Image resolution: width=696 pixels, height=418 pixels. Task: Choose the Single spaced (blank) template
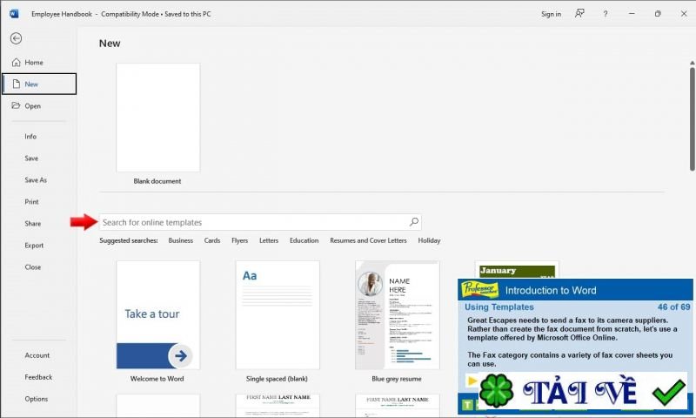[x=278, y=315]
